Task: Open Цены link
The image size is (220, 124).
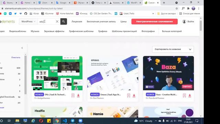Action: point(123,21)
